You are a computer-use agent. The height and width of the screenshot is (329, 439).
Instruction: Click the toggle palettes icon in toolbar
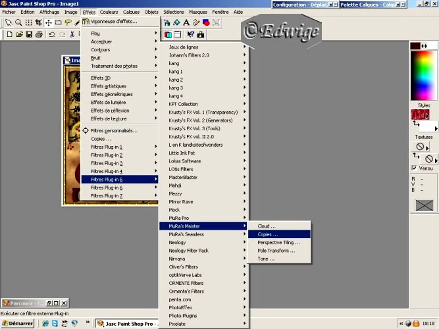click(x=168, y=34)
